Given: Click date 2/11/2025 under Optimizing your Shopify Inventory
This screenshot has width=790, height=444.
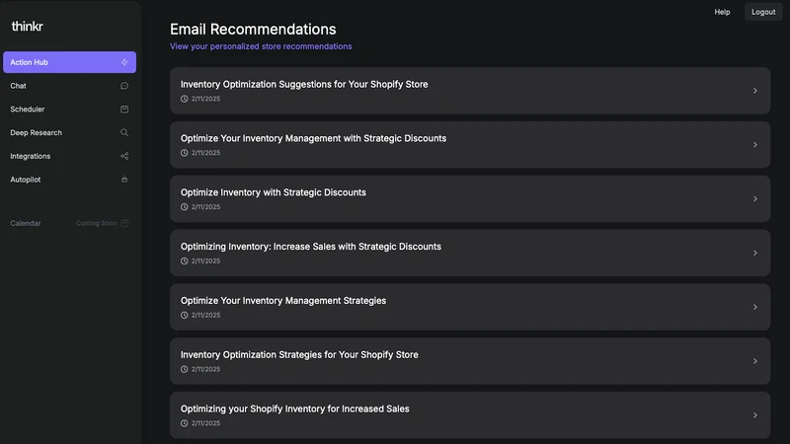Looking at the screenshot, I should tap(205, 423).
